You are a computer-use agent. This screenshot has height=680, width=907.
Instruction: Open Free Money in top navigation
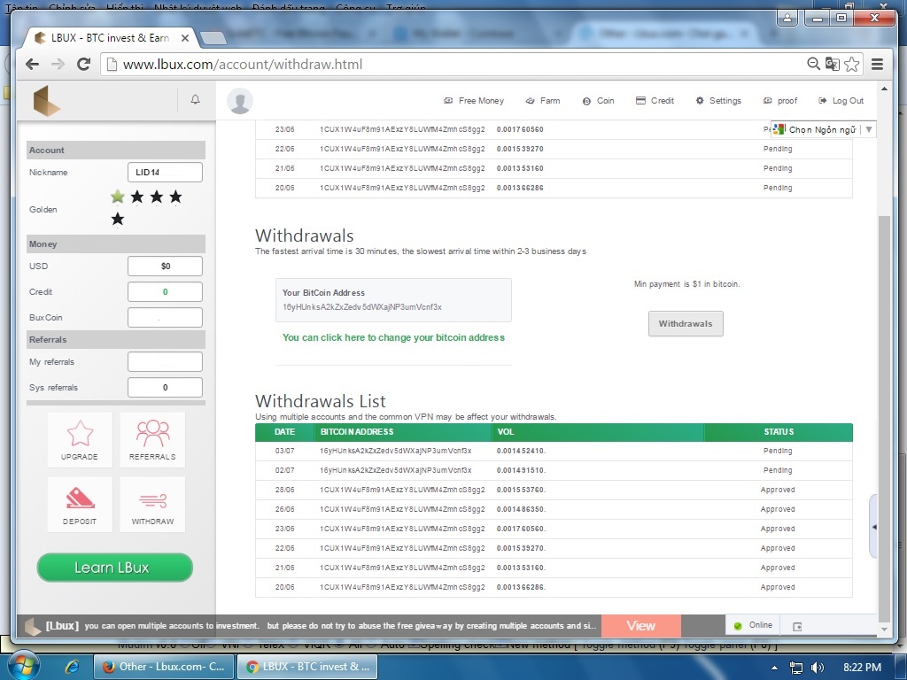click(x=475, y=101)
